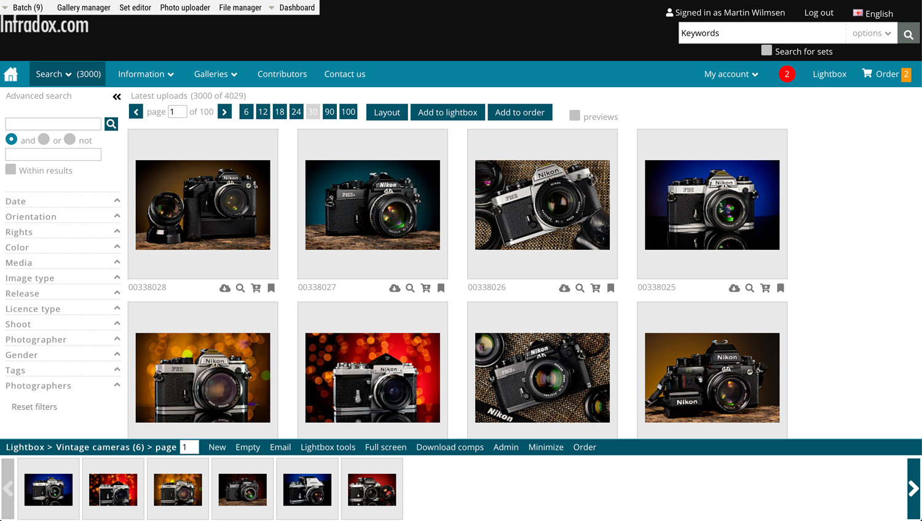This screenshot has width=922, height=521.
Task: Download image 00338028
Action: click(x=225, y=288)
